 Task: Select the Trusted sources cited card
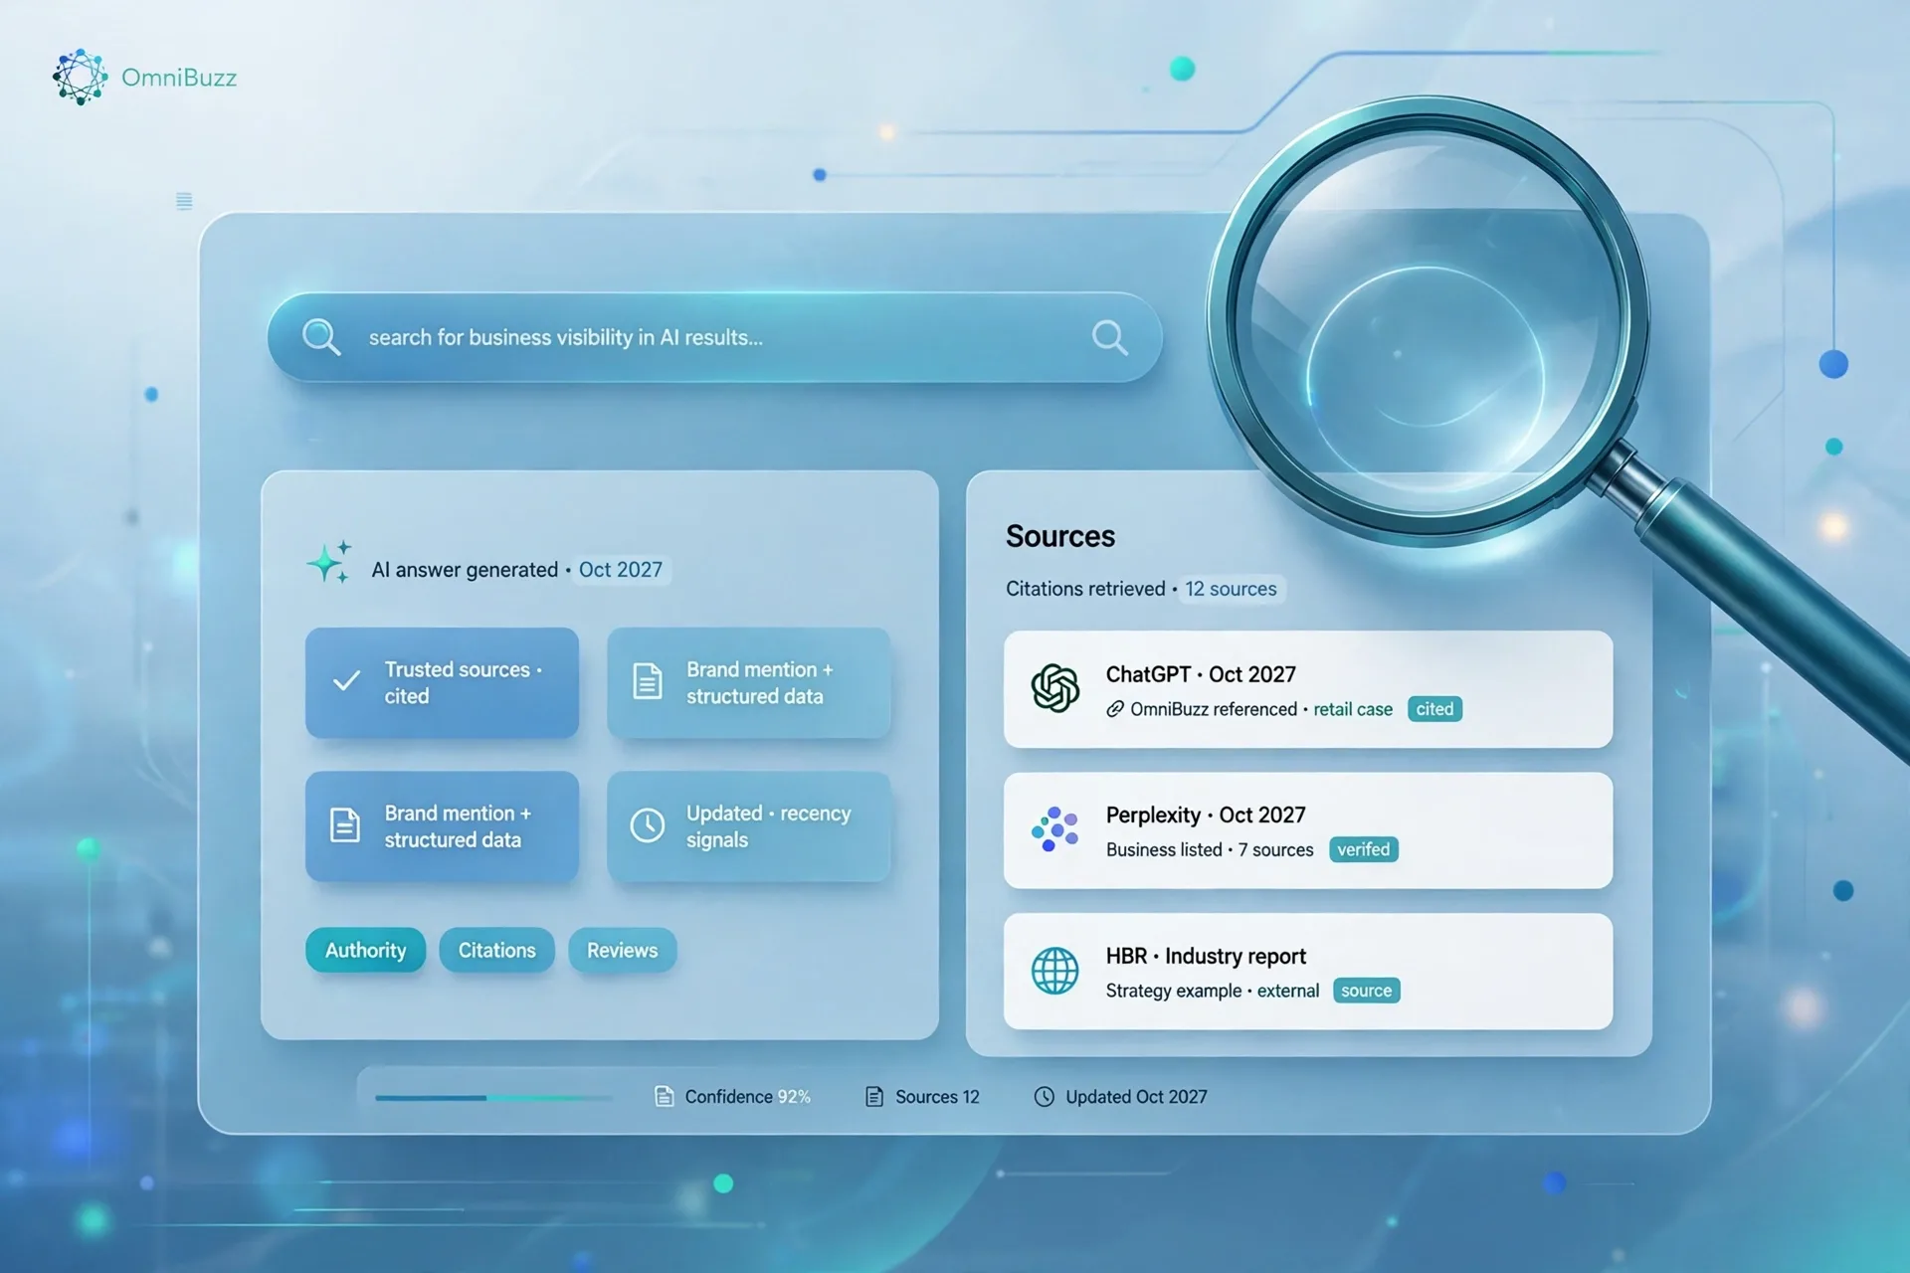pyautogui.click(x=442, y=682)
